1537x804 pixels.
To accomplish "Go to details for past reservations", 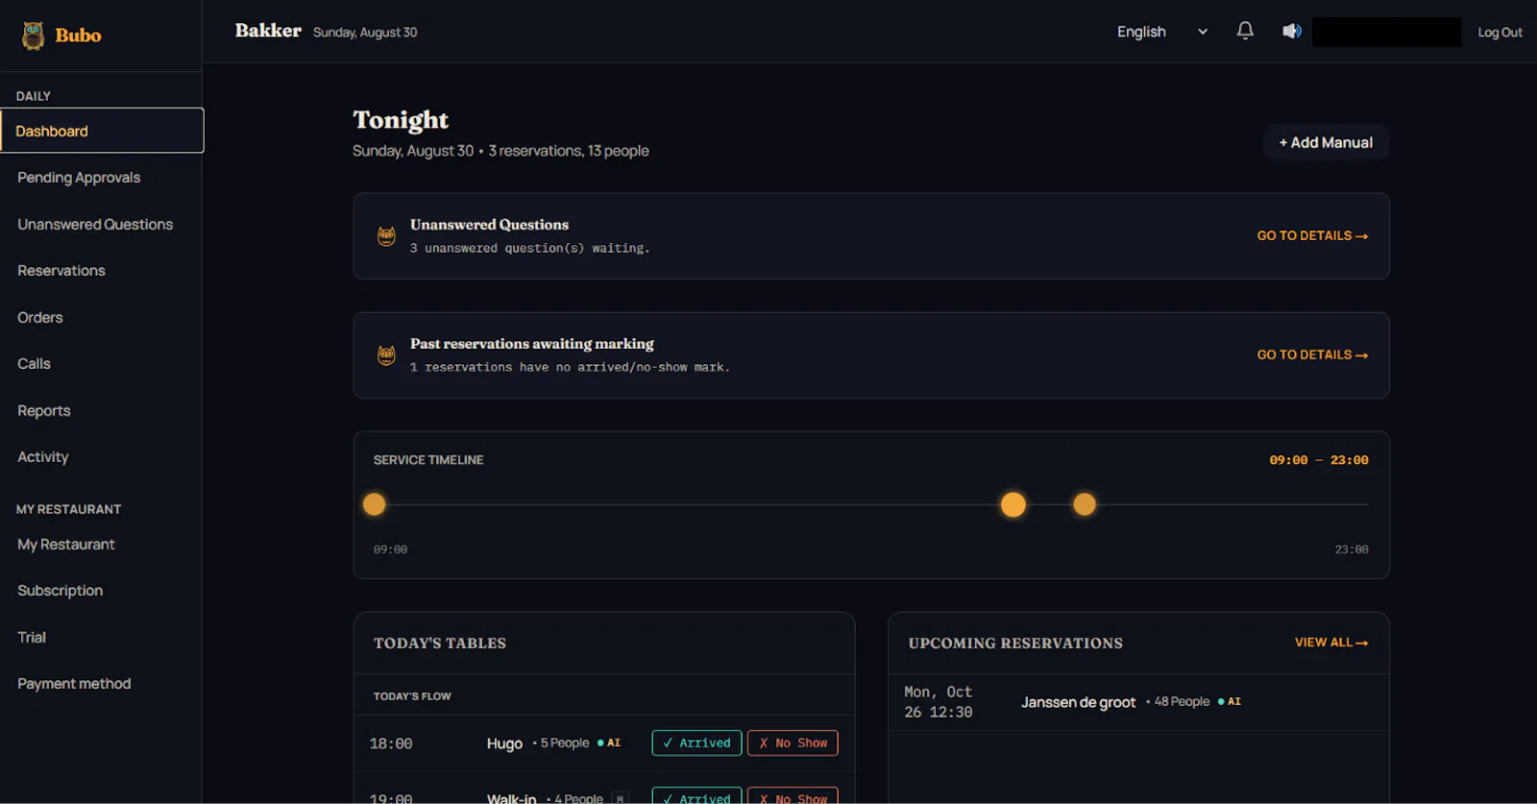I will [x=1312, y=354].
